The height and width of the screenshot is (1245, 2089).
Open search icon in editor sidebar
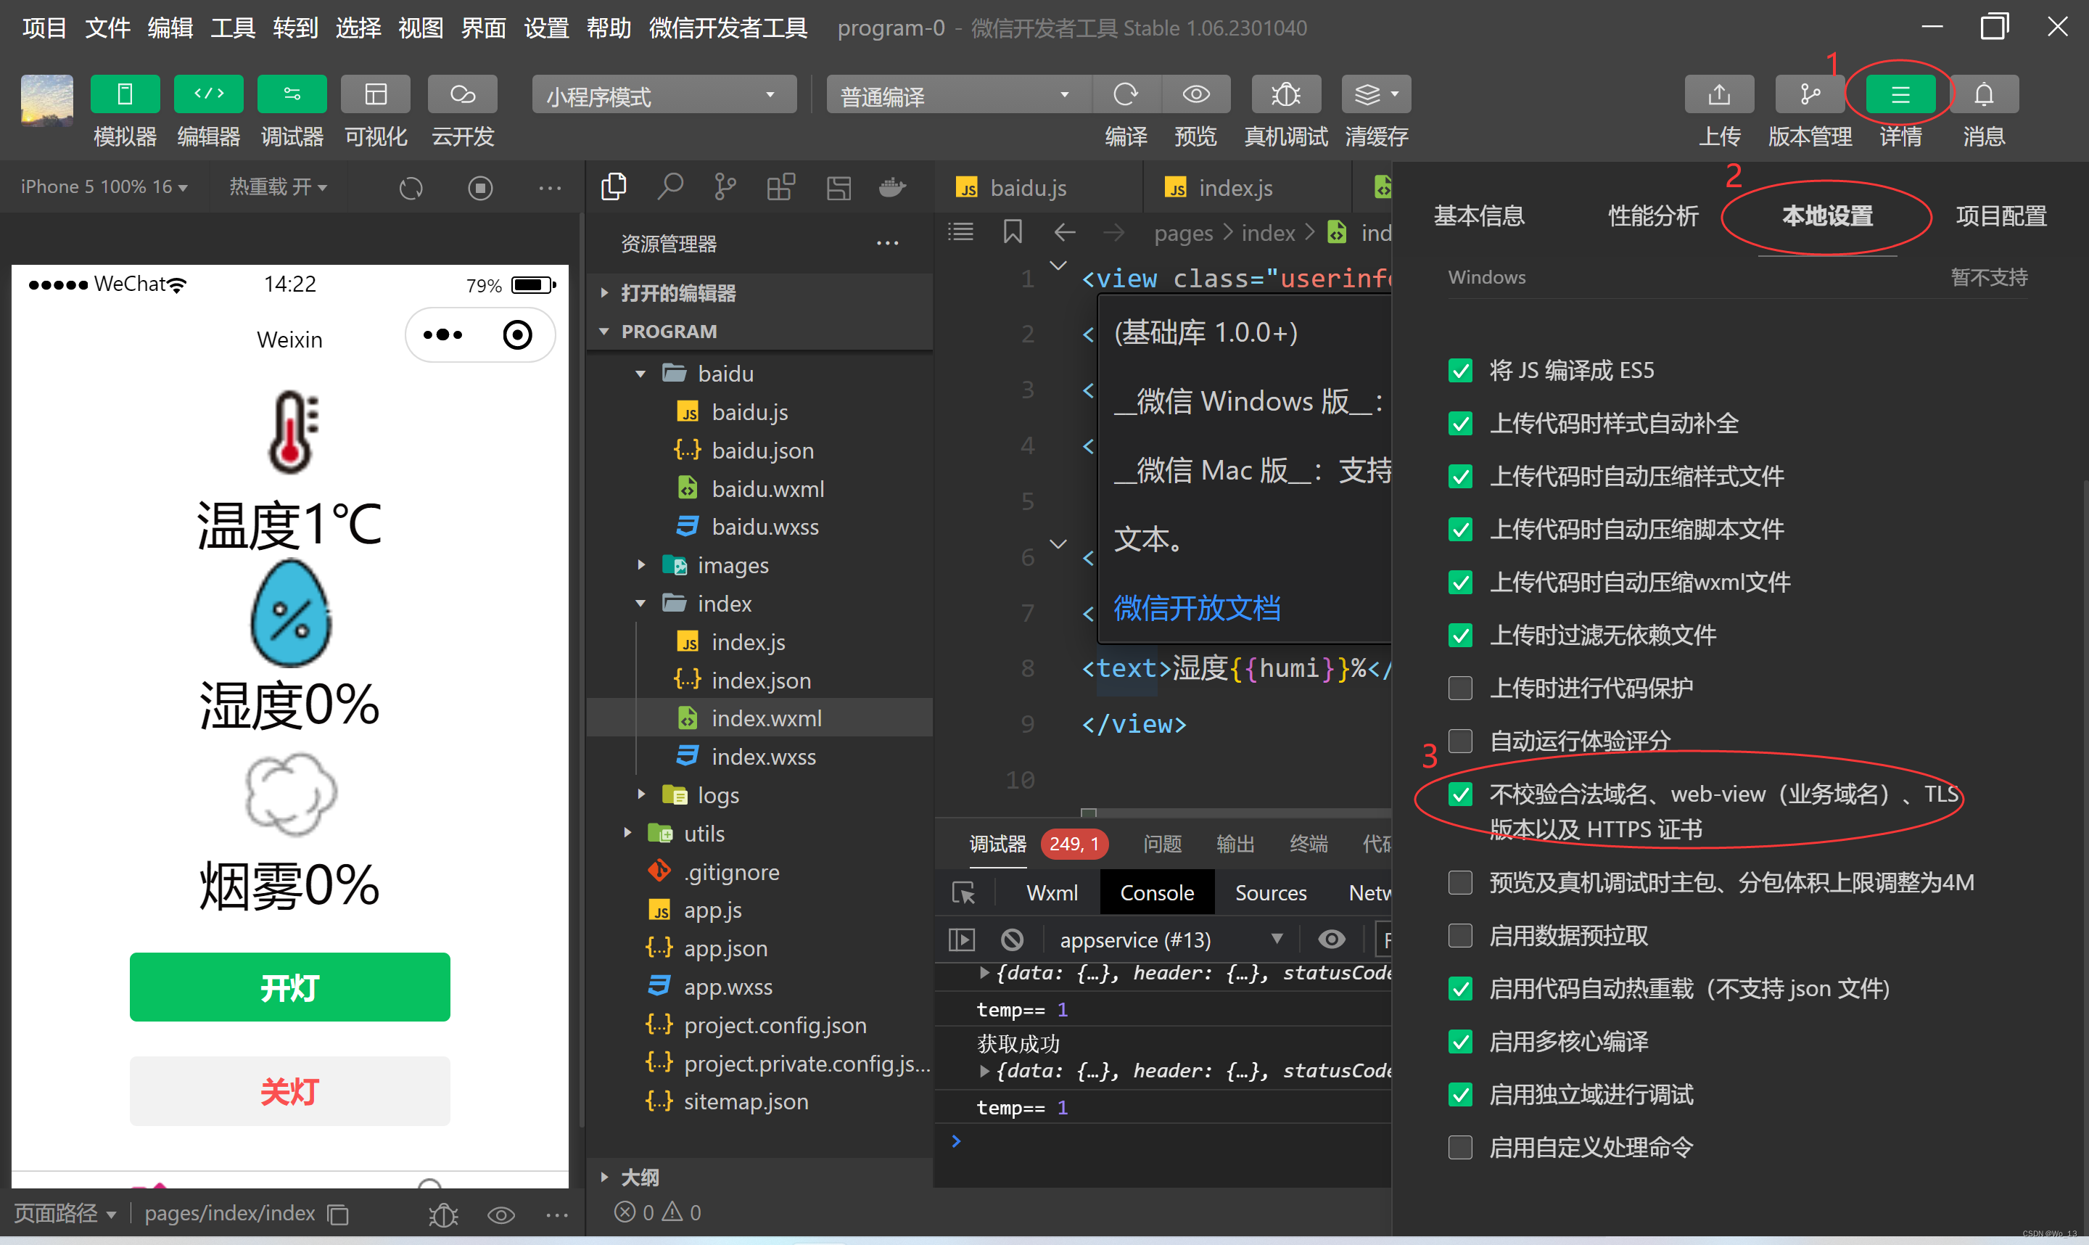coord(669,186)
